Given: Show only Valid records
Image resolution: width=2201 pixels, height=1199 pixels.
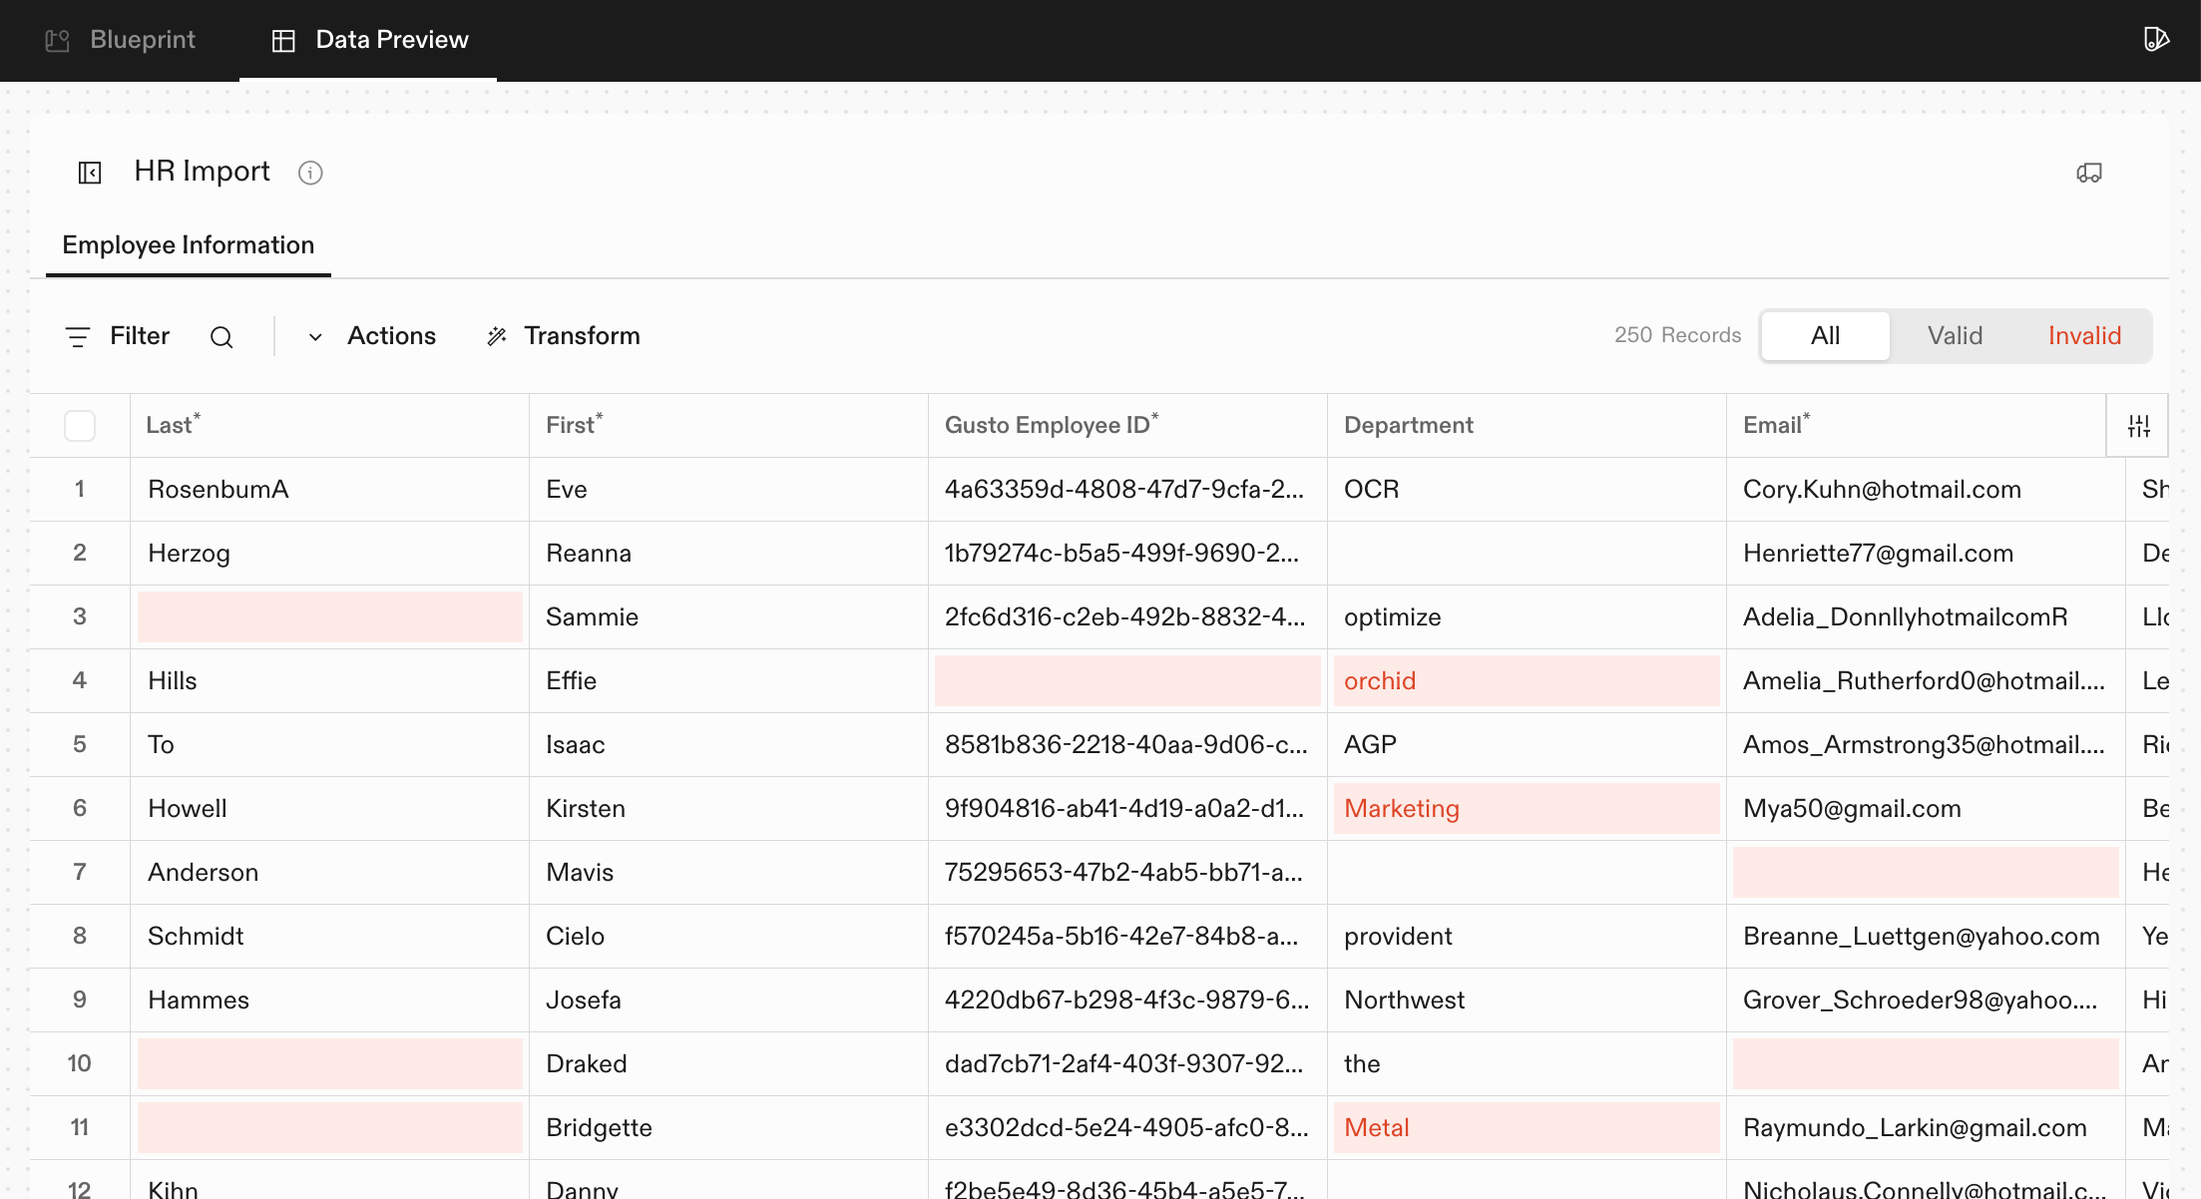Looking at the screenshot, I should coord(1954,336).
